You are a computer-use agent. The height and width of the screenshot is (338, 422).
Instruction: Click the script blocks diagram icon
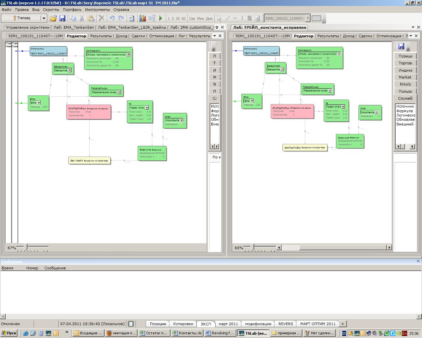pos(152,18)
